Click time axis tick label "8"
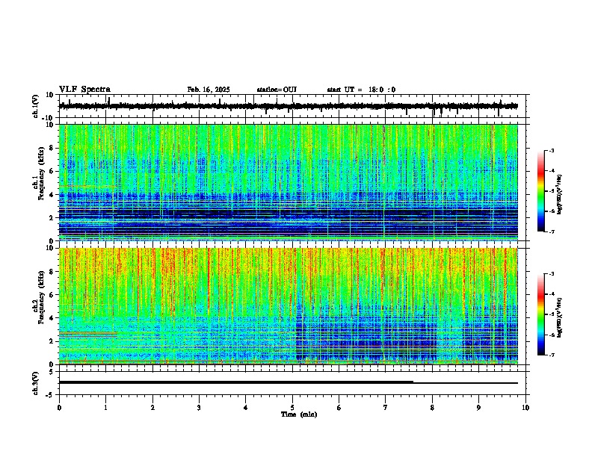Viewport: 592px width, 457px height. click(432, 408)
